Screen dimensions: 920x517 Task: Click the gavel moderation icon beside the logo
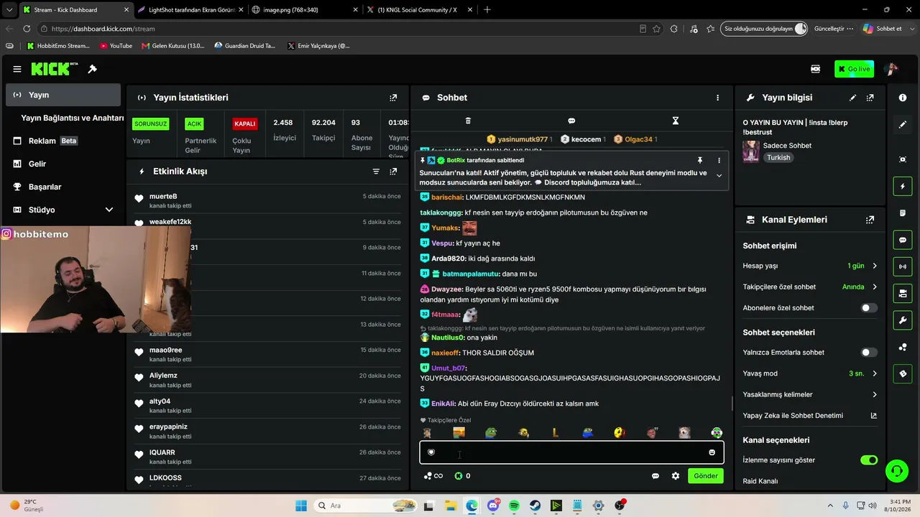coord(92,69)
